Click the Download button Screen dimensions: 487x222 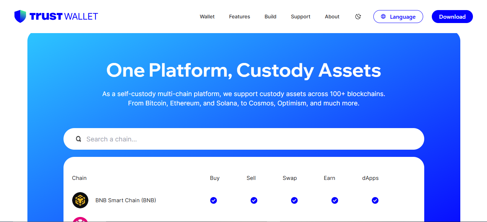pos(452,17)
